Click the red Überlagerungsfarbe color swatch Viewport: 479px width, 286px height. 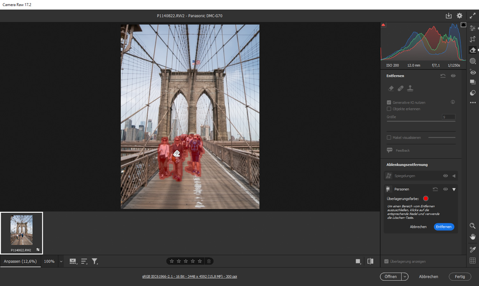(425, 198)
